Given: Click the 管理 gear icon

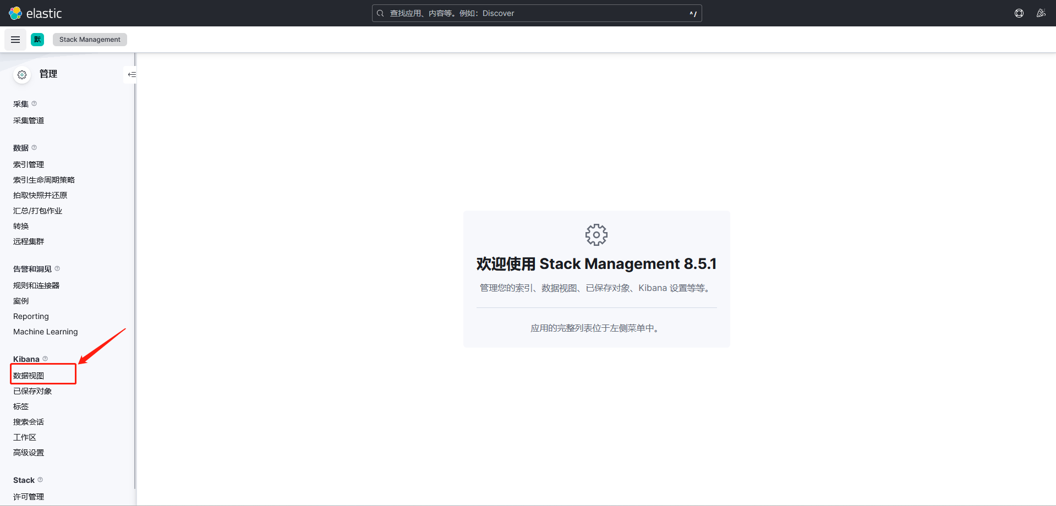Looking at the screenshot, I should [x=22, y=75].
